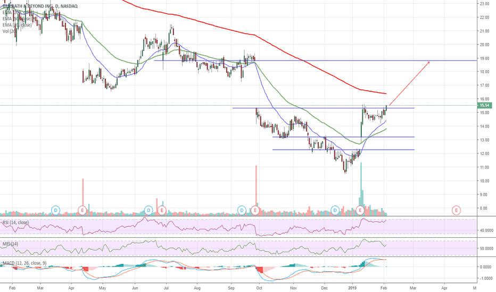The image size is (496, 292).
Task: Click the RSI 40.0000 scale value
Action: 486,230
